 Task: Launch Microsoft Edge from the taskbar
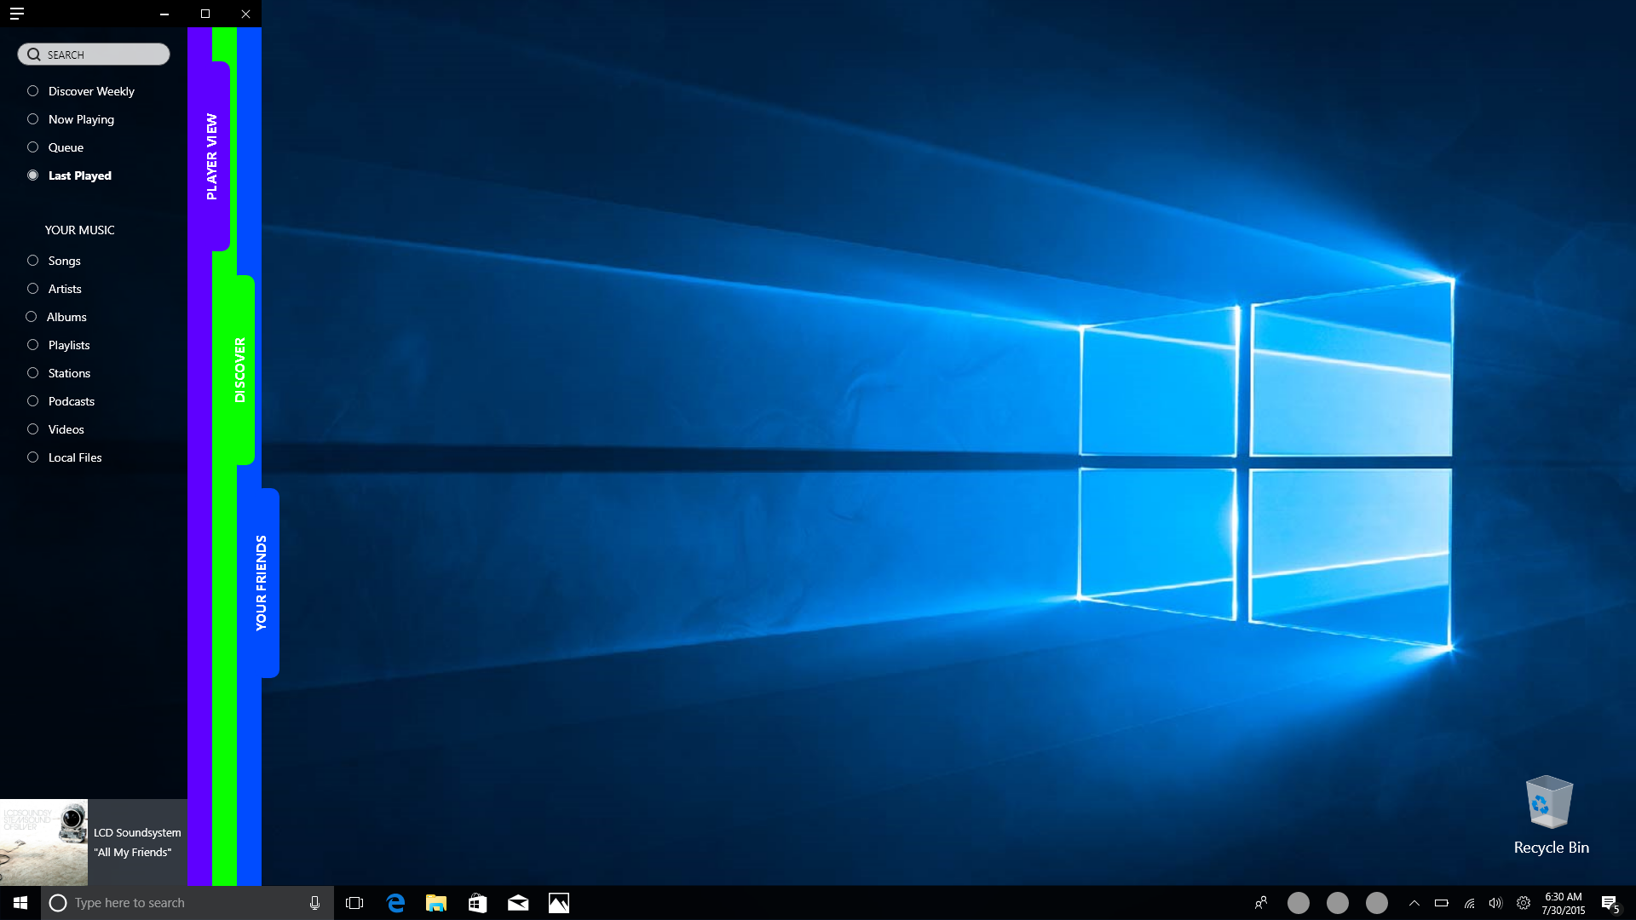[395, 903]
